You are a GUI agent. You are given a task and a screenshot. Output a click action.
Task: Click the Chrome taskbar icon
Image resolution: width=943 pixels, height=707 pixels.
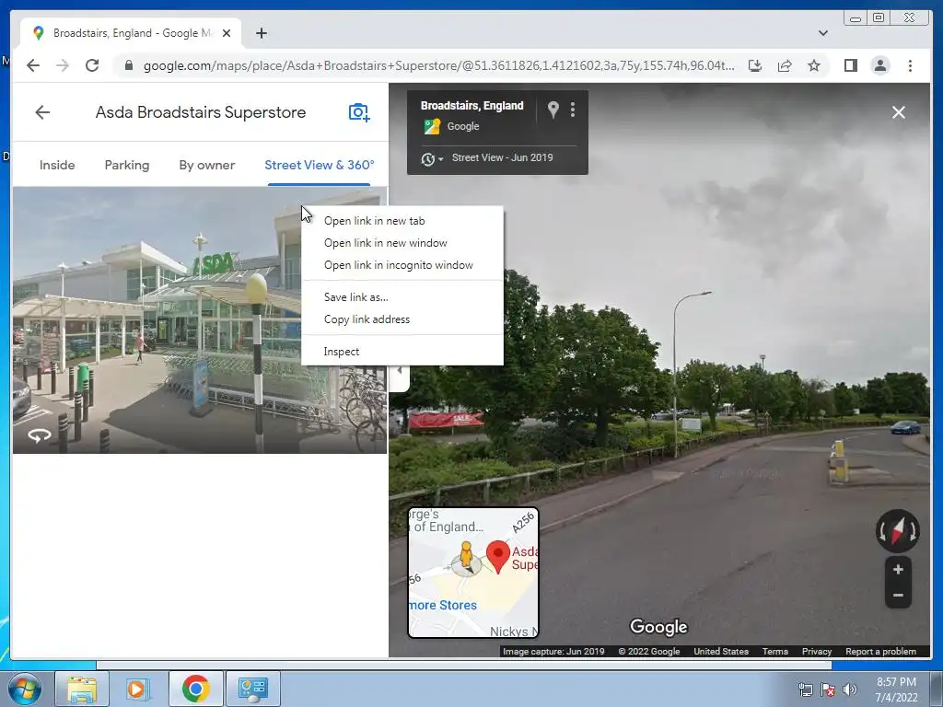point(195,689)
